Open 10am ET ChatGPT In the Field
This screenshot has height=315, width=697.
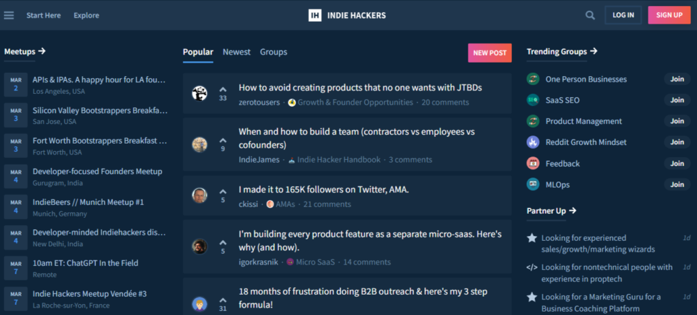tap(85, 263)
